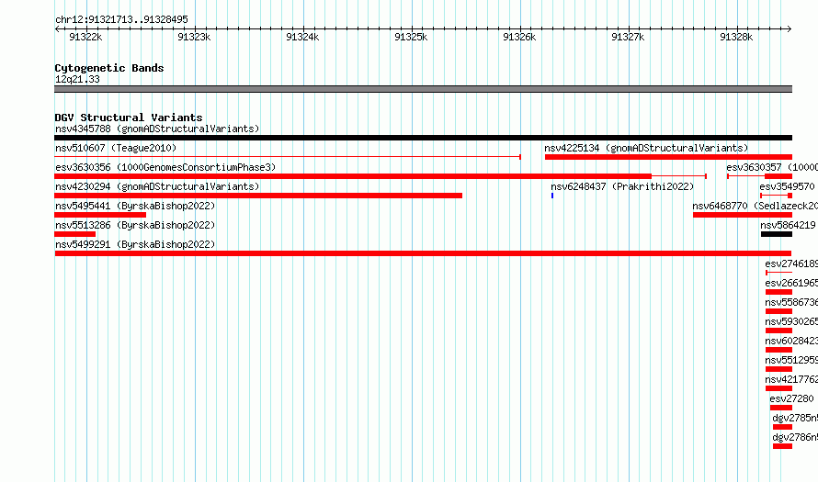Click the 91323k ruler position

194,37
